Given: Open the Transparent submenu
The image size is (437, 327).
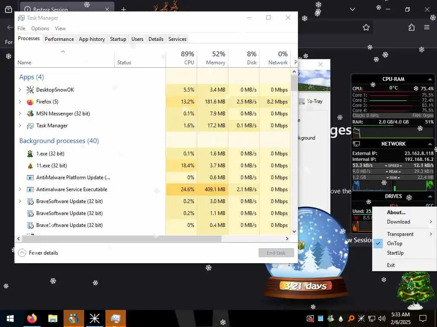Looking at the screenshot, I should click(x=405, y=234).
